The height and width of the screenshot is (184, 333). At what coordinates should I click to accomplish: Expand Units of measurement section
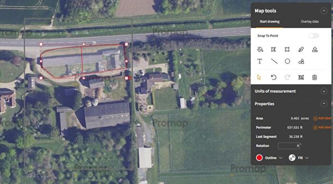(323, 91)
